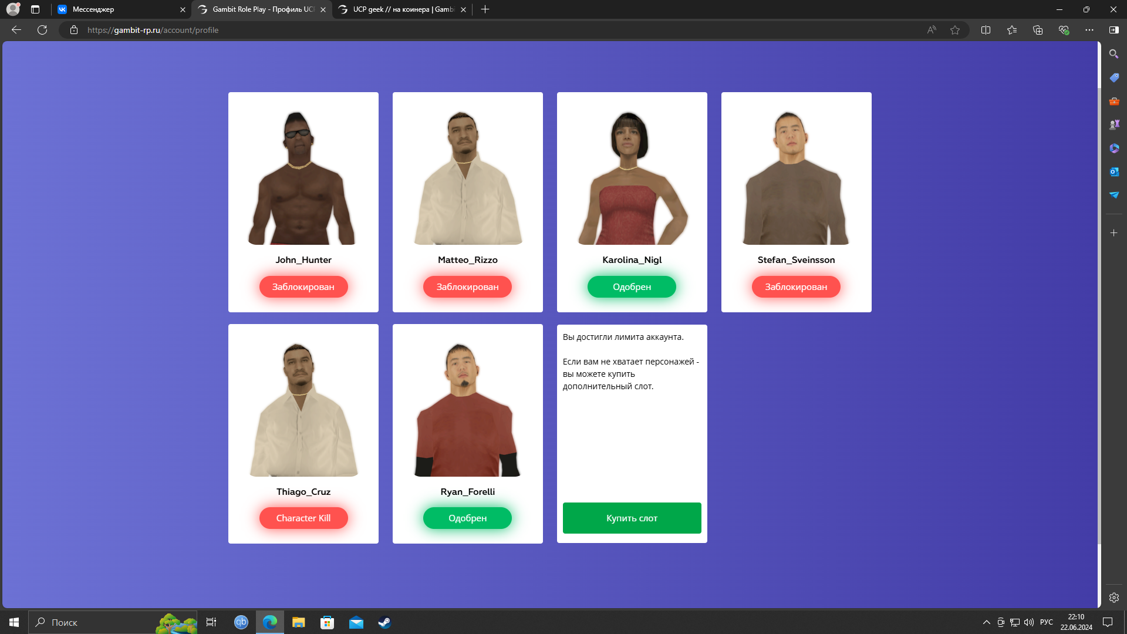Open the Settings and more ellipsis menu
Viewport: 1127px width, 634px height.
[x=1089, y=30]
